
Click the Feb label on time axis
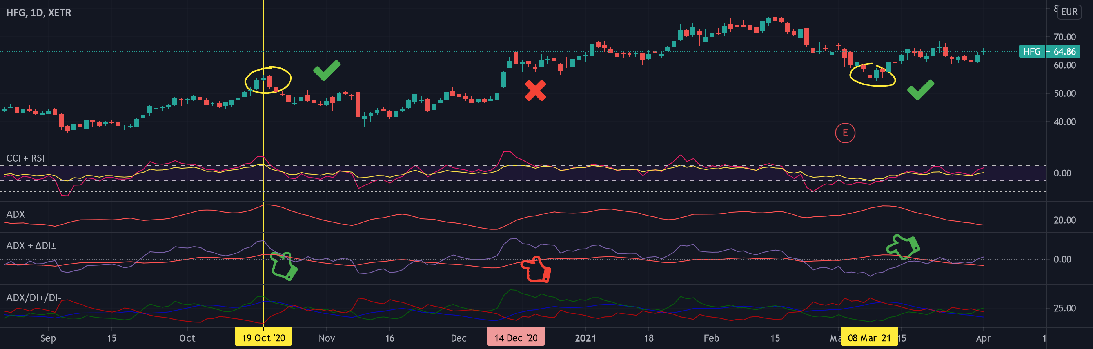tap(711, 338)
